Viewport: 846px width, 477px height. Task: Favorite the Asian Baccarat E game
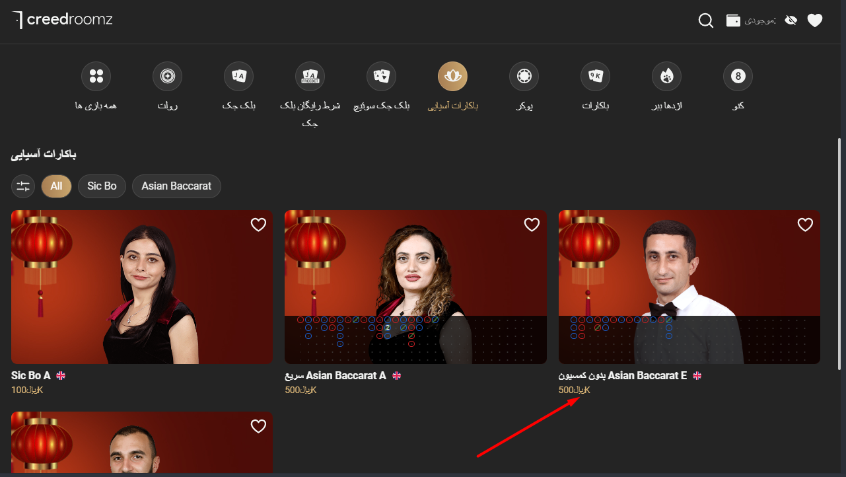(x=805, y=225)
